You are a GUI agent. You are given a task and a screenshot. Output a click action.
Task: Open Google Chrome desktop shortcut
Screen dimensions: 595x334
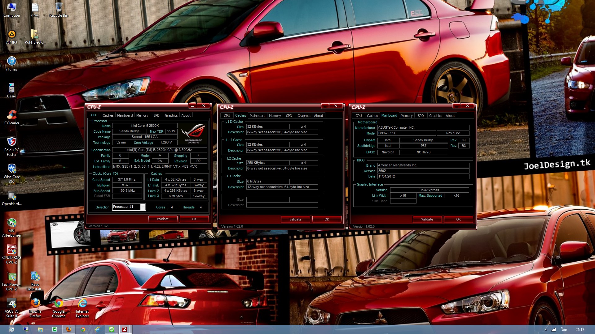(x=59, y=304)
